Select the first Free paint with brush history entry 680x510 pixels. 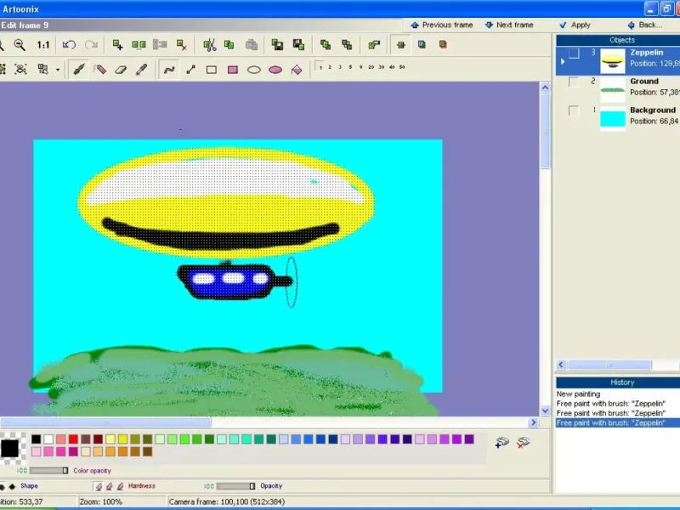611,404
